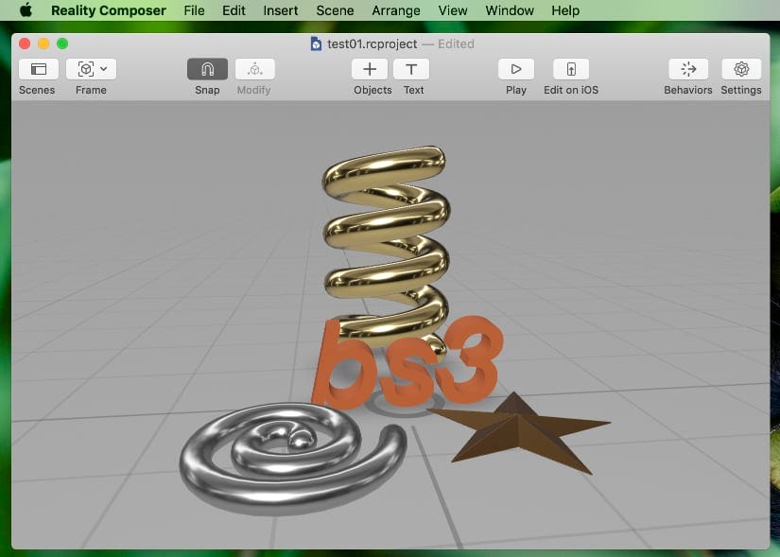The image size is (780, 557).
Task: Add a new object with Objects button
Action: [370, 69]
